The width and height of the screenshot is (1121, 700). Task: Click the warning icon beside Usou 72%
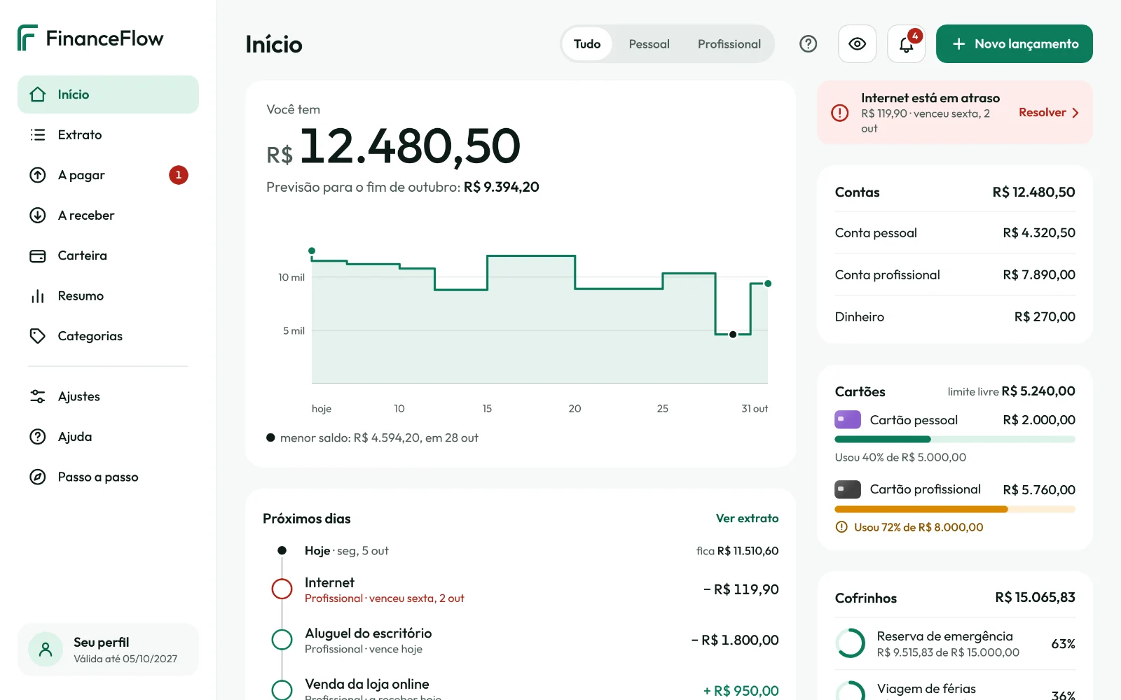click(841, 527)
